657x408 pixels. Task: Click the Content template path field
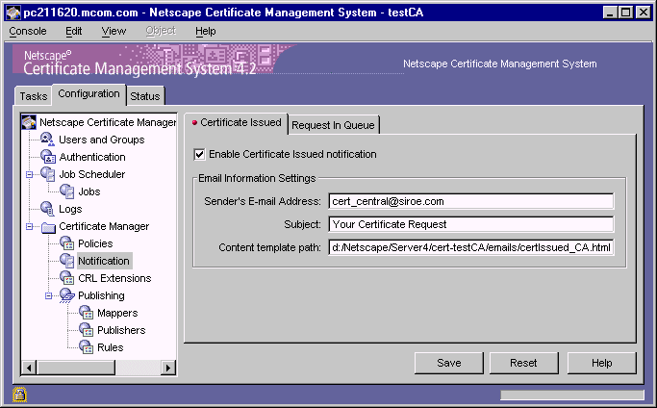point(471,247)
